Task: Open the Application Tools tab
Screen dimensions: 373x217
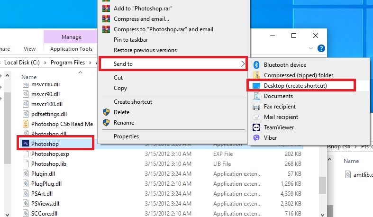Action: point(71,49)
